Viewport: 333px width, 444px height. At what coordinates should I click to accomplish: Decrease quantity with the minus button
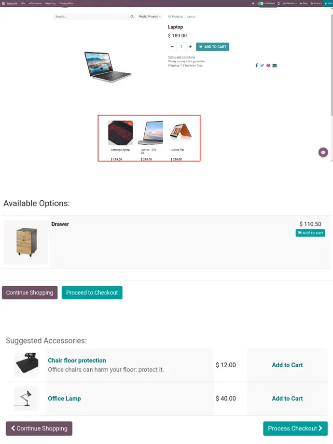[172, 47]
